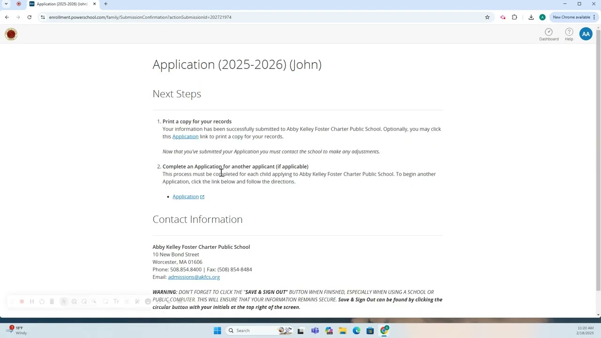Open a new browser tab with plus
Screen dimensions: 601x338
click(x=106, y=4)
